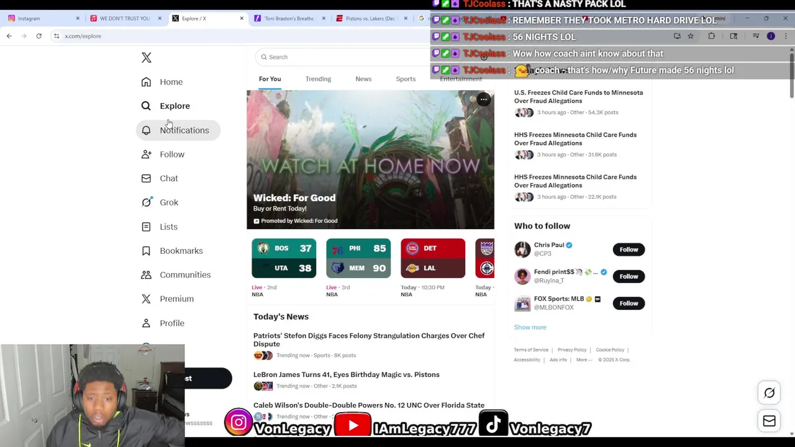795x447 pixels.
Task: Open Notifications via the bell icon
Action: click(146, 130)
